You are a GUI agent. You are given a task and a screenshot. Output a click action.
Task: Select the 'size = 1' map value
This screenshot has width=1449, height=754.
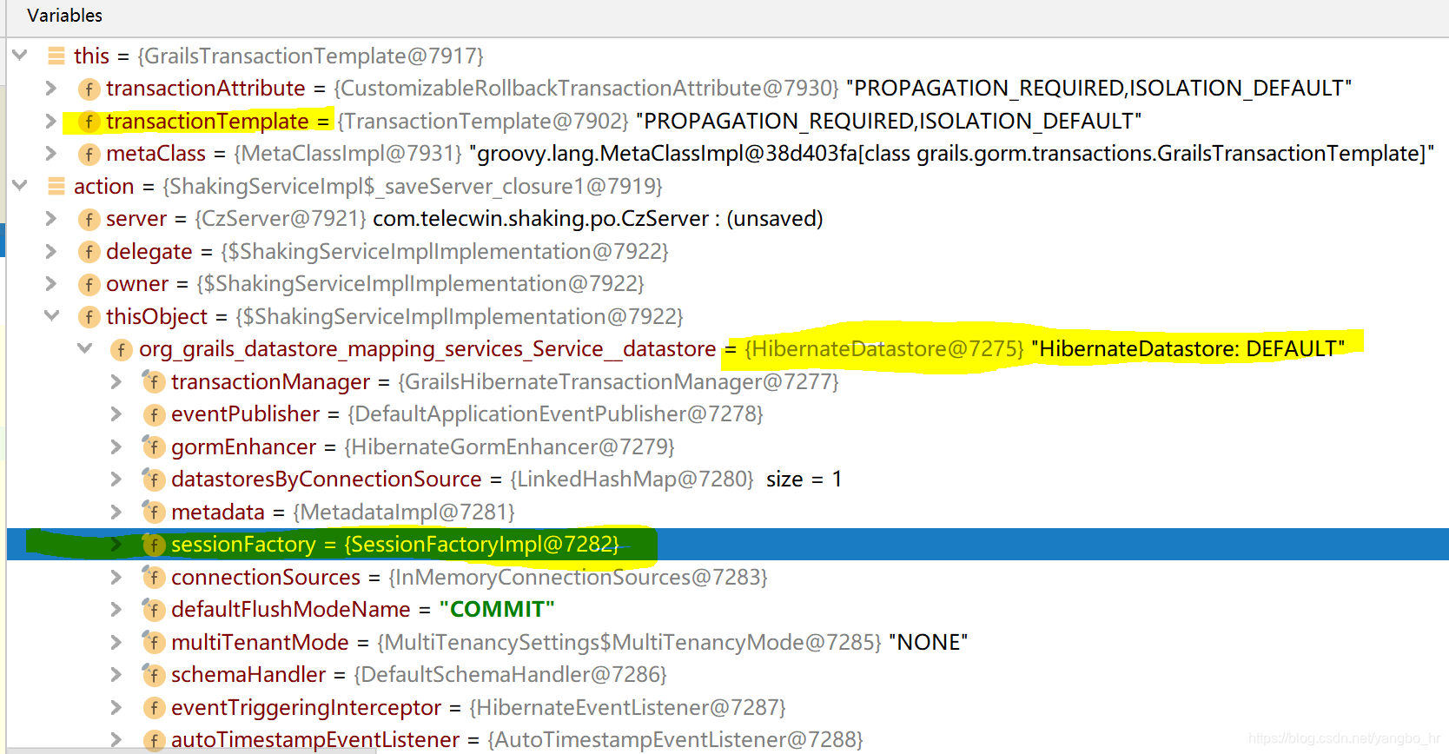[x=804, y=479]
